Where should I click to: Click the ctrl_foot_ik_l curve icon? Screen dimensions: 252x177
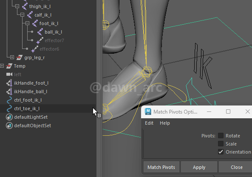point(9,100)
